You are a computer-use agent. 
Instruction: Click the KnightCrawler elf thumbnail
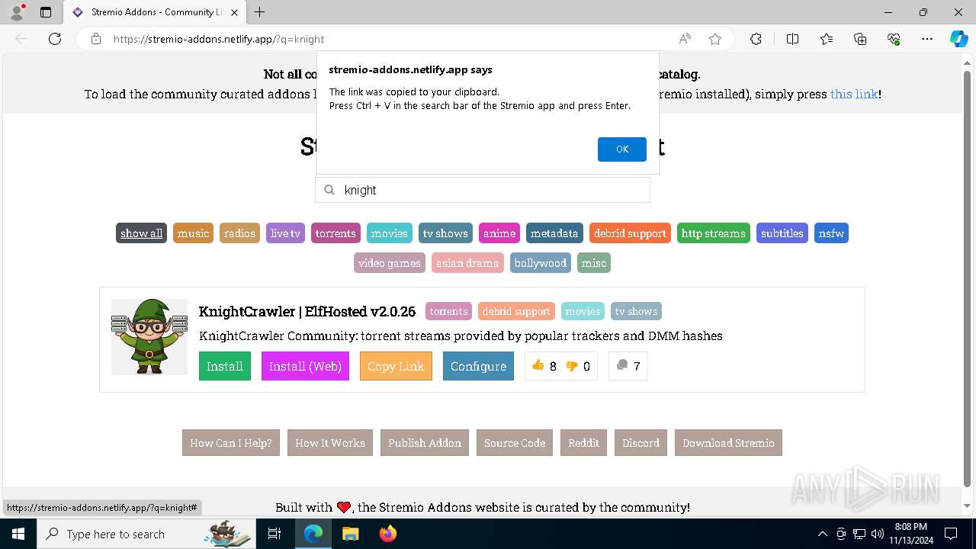(x=149, y=337)
